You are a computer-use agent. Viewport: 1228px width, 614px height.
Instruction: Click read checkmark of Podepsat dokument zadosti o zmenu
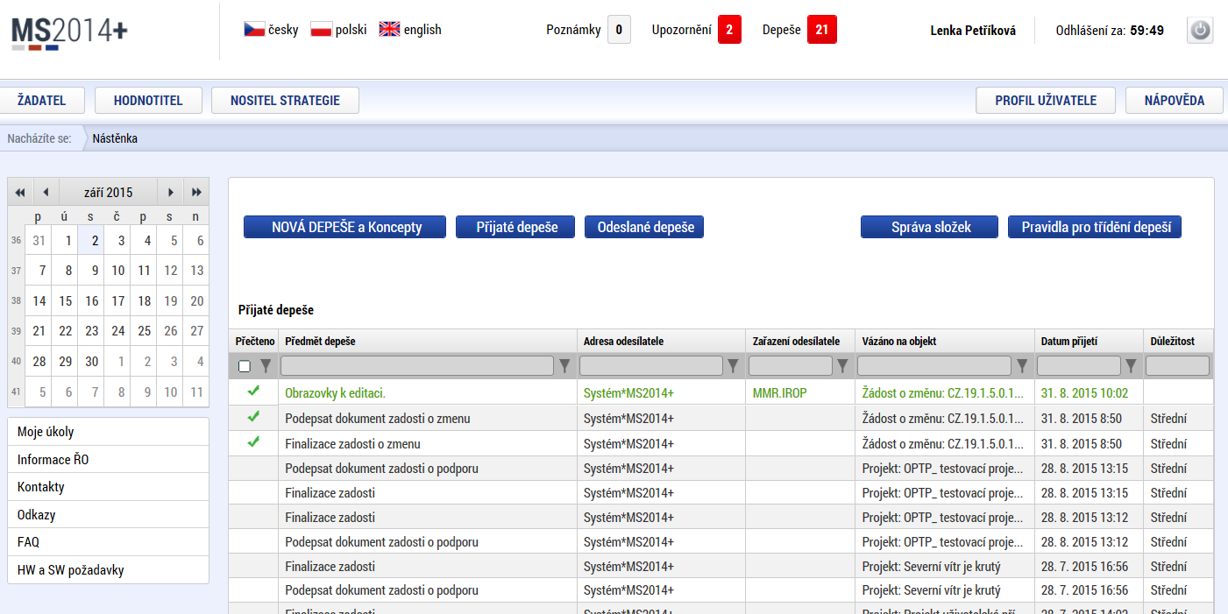[253, 418]
